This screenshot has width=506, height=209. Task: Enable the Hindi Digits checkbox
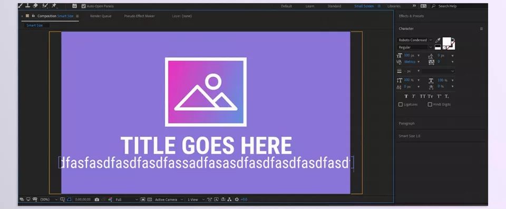point(430,104)
